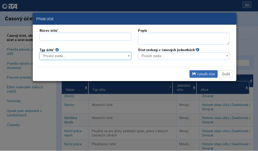The width and height of the screenshot is (258, 151).
Task: Sort table by Typ účtu column arrow
Action: [x=170, y=87]
